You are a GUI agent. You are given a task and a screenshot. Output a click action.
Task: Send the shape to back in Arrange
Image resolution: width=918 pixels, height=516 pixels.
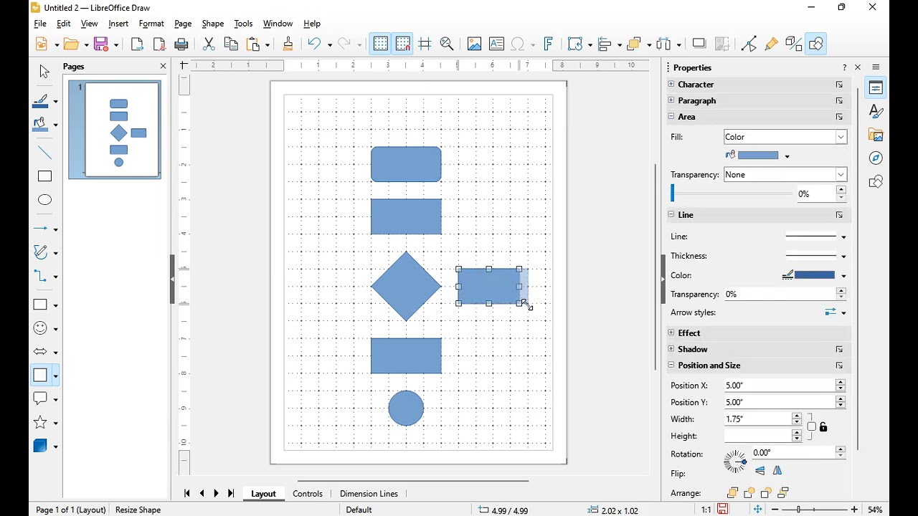point(784,493)
